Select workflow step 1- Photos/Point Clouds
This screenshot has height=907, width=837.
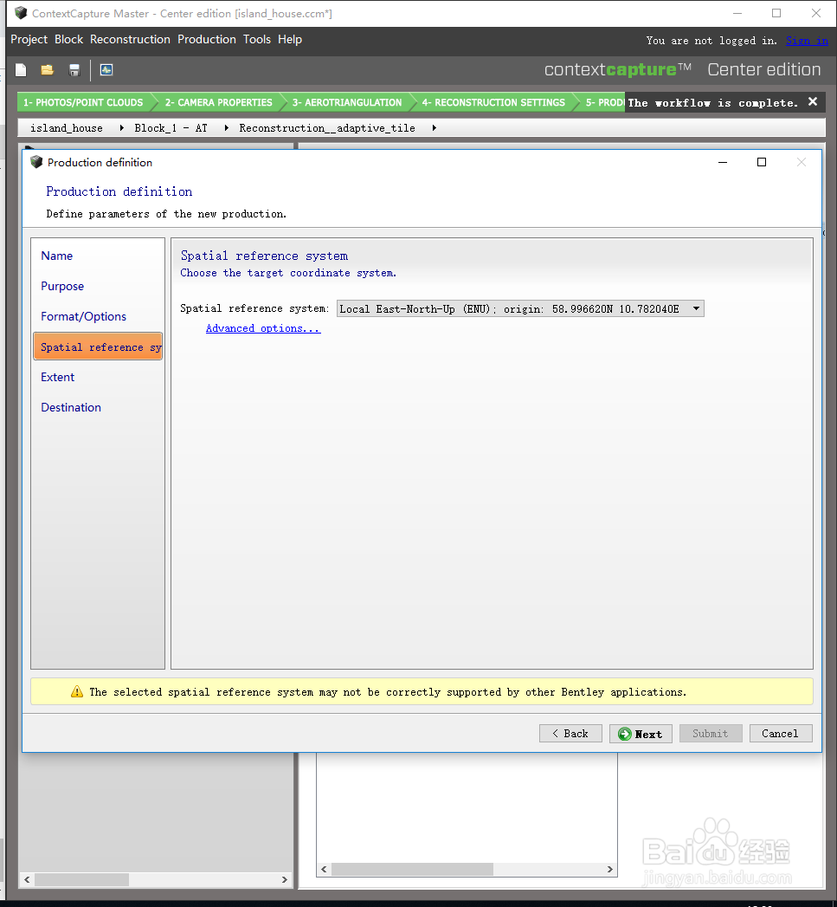(x=83, y=102)
